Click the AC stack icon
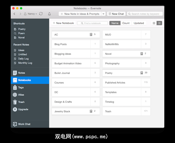The width and height of the screenshot is (175, 143). click(x=91, y=35)
